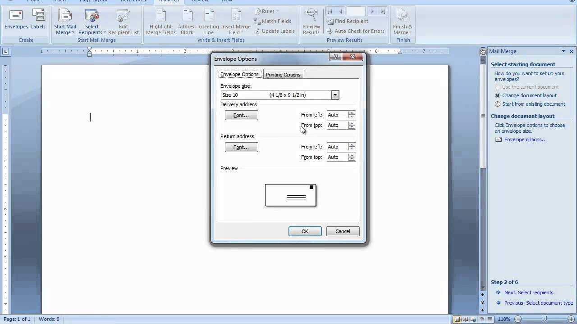Click the dialog's help question mark button
Viewport: 577px width, 324px height.
coord(335,57)
